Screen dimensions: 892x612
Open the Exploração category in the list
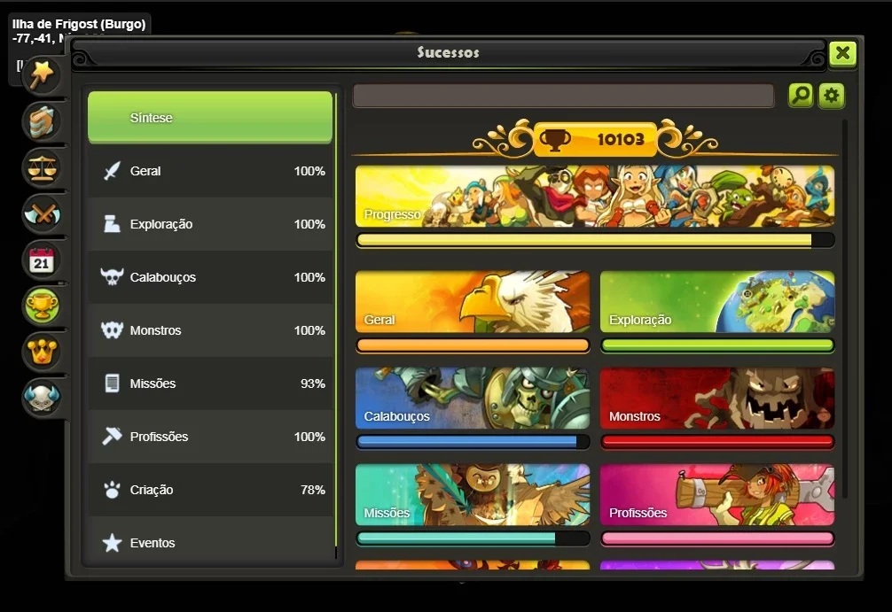pos(210,224)
